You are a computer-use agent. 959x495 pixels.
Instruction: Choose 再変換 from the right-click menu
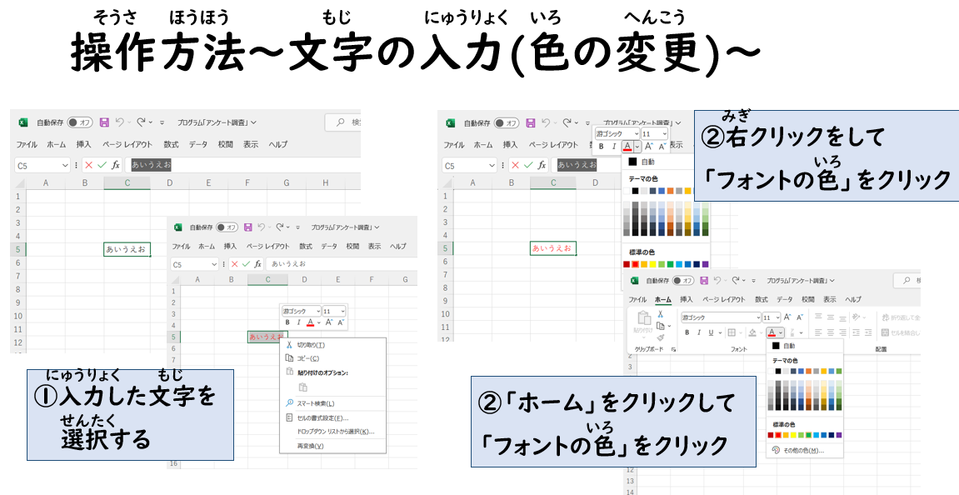pos(310,446)
